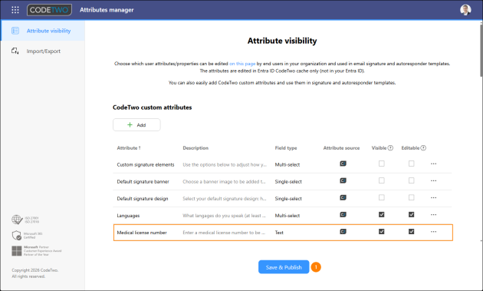Go to Import/Export in sidebar
Screen dimensions: 483x291
click(x=43, y=51)
